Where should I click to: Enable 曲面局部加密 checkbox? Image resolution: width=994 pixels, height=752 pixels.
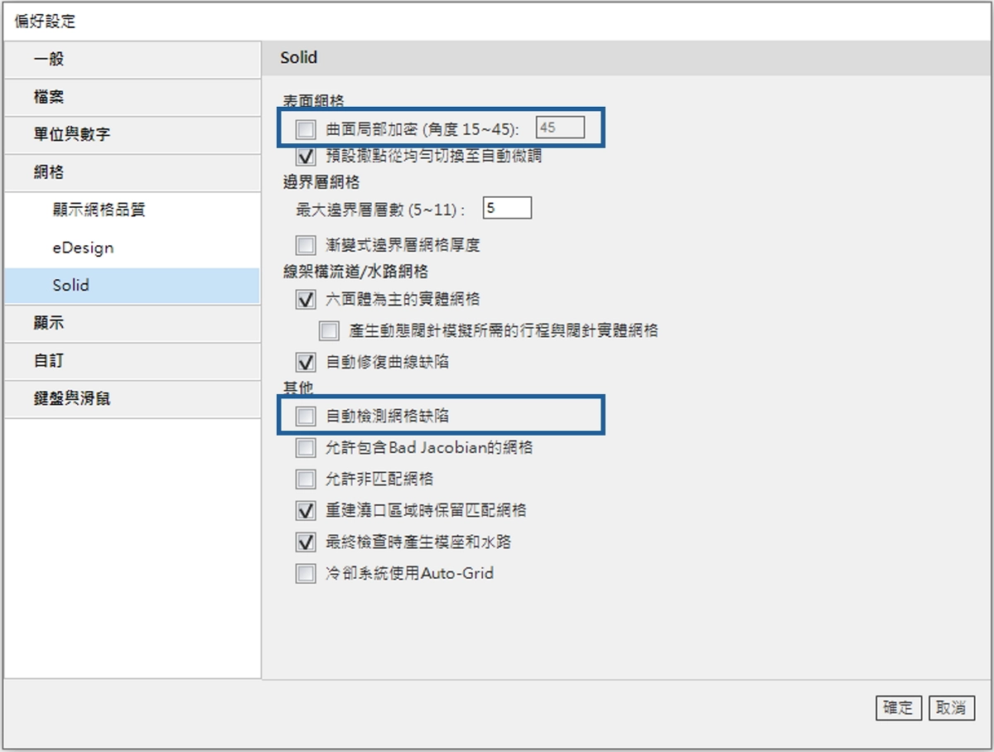click(x=306, y=129)
